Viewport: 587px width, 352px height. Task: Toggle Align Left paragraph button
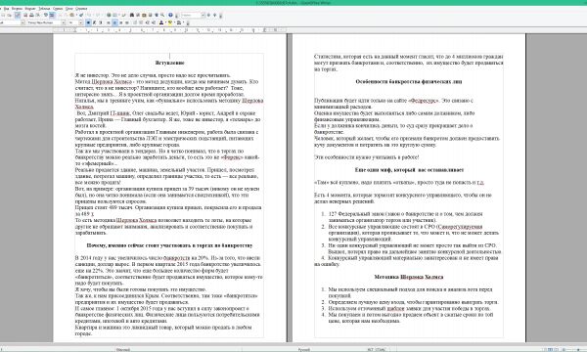[109, 22]
